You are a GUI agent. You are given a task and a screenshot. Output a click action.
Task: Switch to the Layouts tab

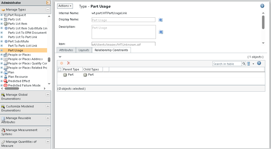coord(84,50)
